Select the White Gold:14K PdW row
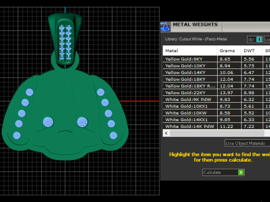 [x=217, y=126]
